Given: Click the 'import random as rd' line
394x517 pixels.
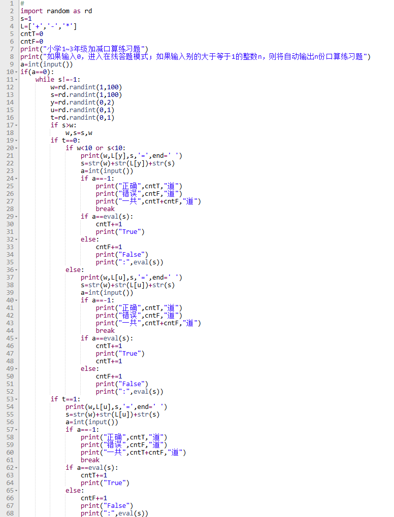Looking at the screenshot, I should [x=56, y=11].
